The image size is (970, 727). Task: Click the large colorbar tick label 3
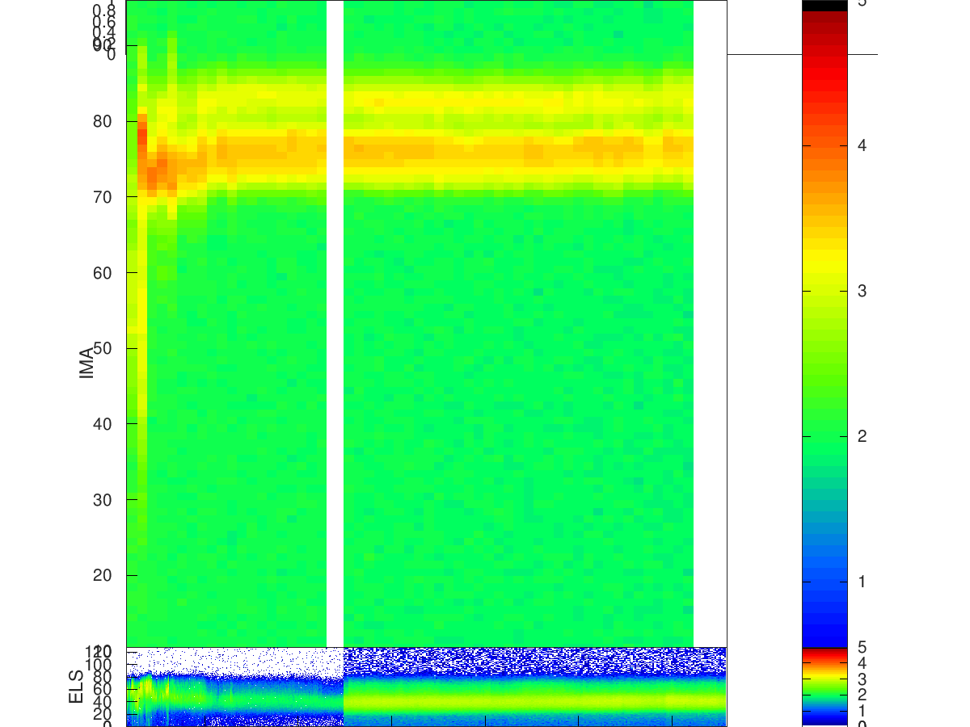(x=862, y=291)
